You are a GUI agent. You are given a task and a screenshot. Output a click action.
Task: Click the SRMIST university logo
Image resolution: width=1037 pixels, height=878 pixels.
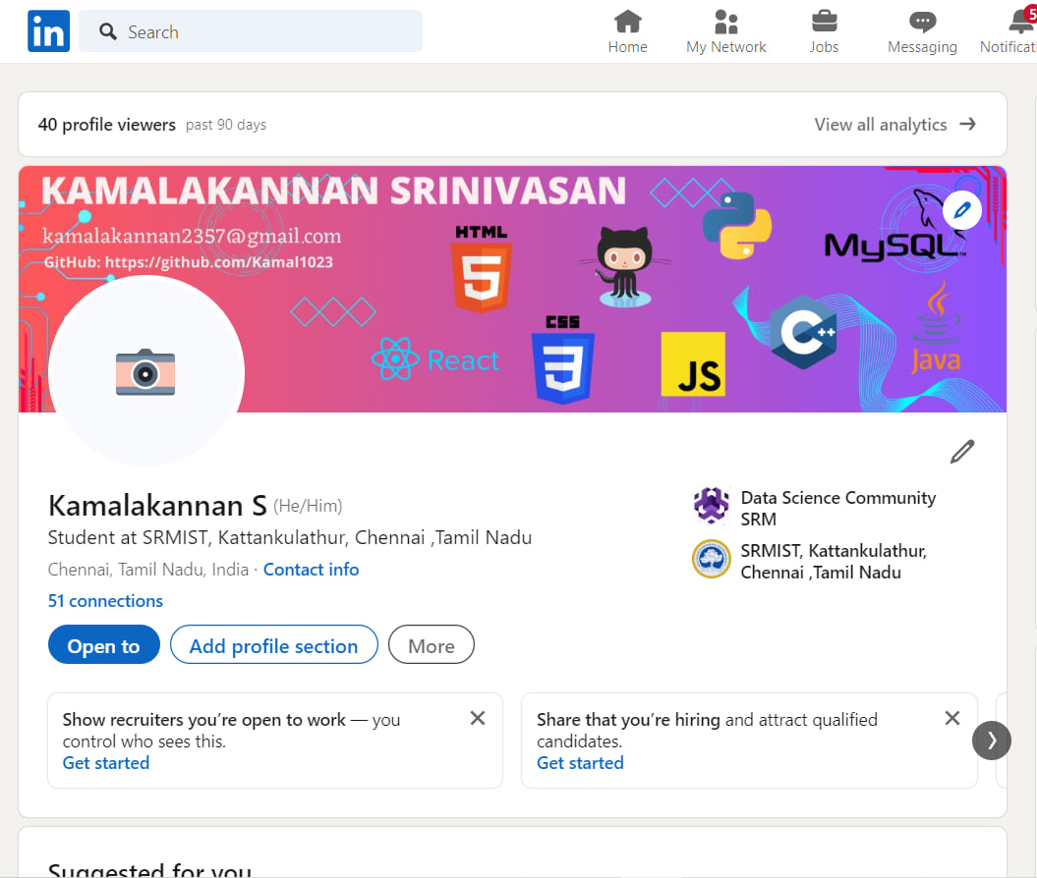[x=712, y=559]
